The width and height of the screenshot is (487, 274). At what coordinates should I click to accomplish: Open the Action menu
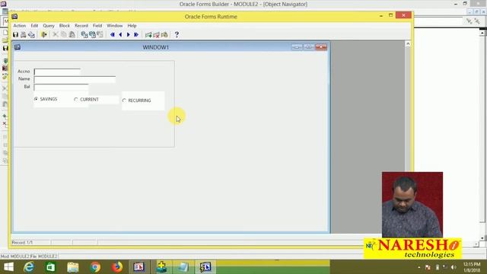pos(20,25)
